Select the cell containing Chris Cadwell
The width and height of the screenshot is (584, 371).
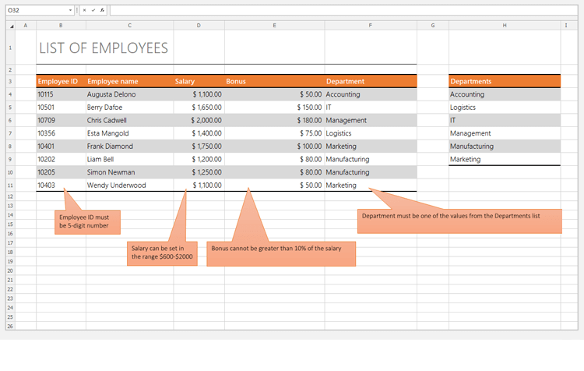pos(129,120)
